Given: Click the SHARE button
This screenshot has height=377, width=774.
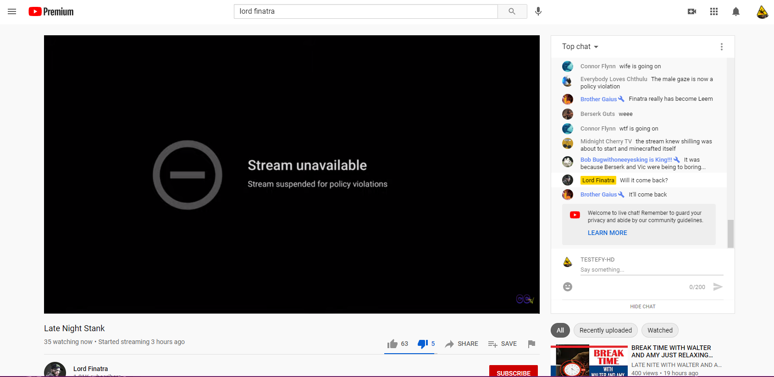Looking at the screenshot, I should pos(462,344).
